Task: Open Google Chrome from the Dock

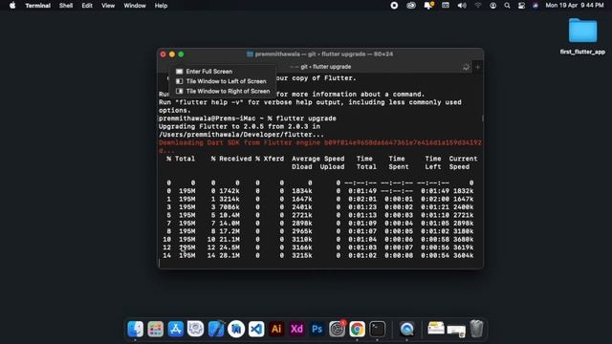Action: pos(357,329)
